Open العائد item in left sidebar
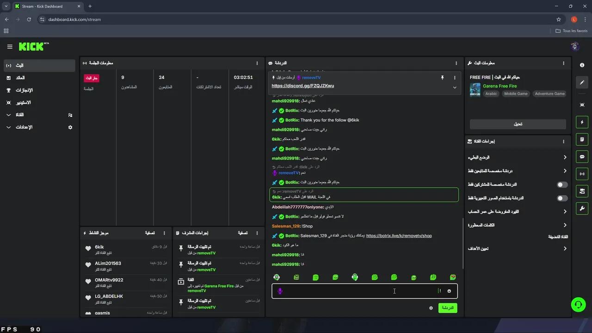This screenshot has width=592, height=333. pos(39,78)
